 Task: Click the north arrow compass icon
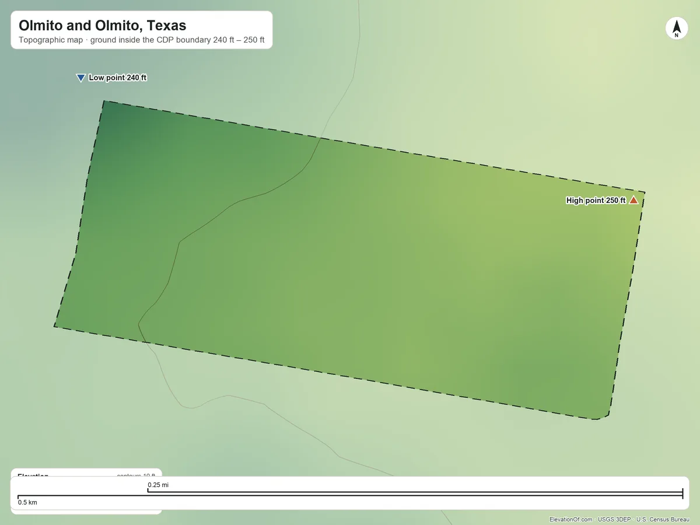pyautogui.click(x=677, y=29)
